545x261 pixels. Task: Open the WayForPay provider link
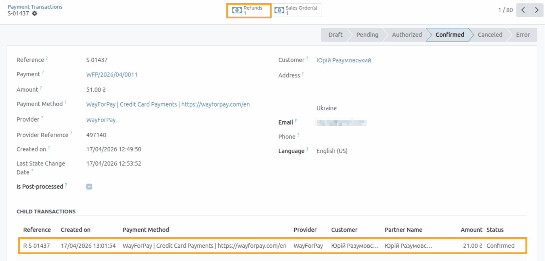[x=101, y=120]
